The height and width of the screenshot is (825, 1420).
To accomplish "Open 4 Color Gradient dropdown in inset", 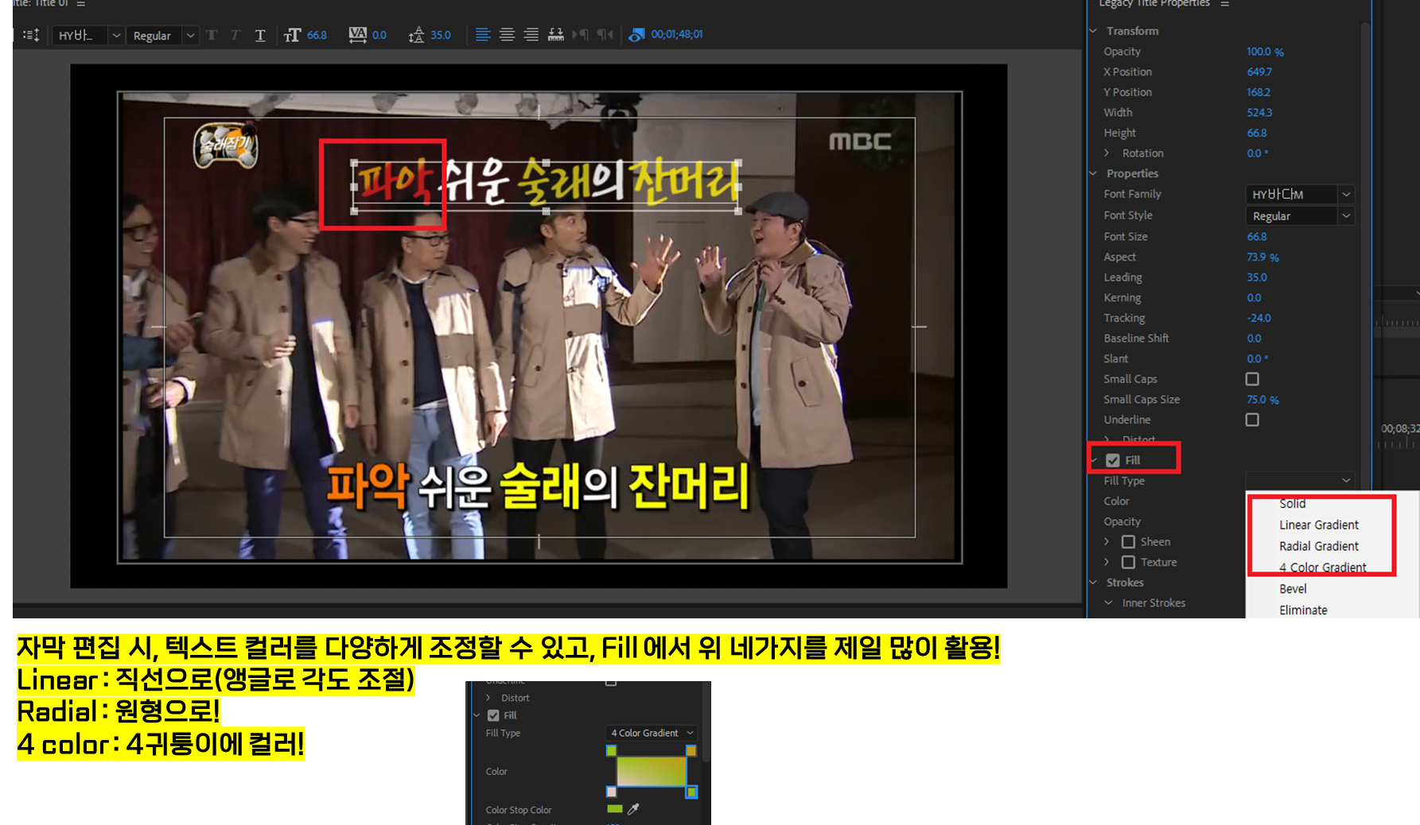I will pos(652,733).
